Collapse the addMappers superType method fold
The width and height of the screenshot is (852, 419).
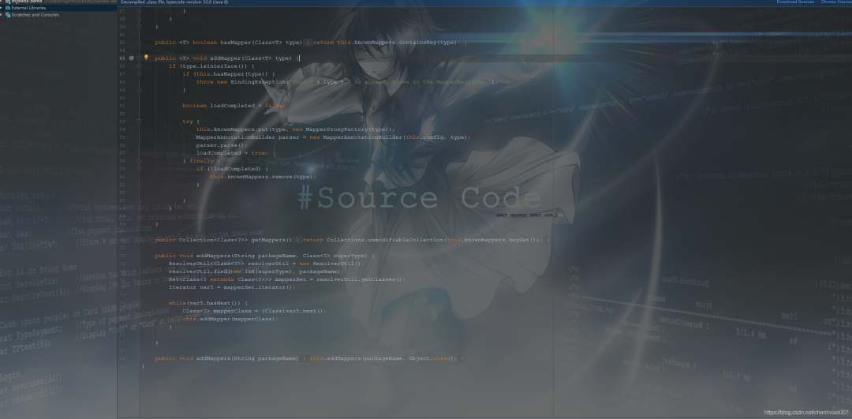139,256
